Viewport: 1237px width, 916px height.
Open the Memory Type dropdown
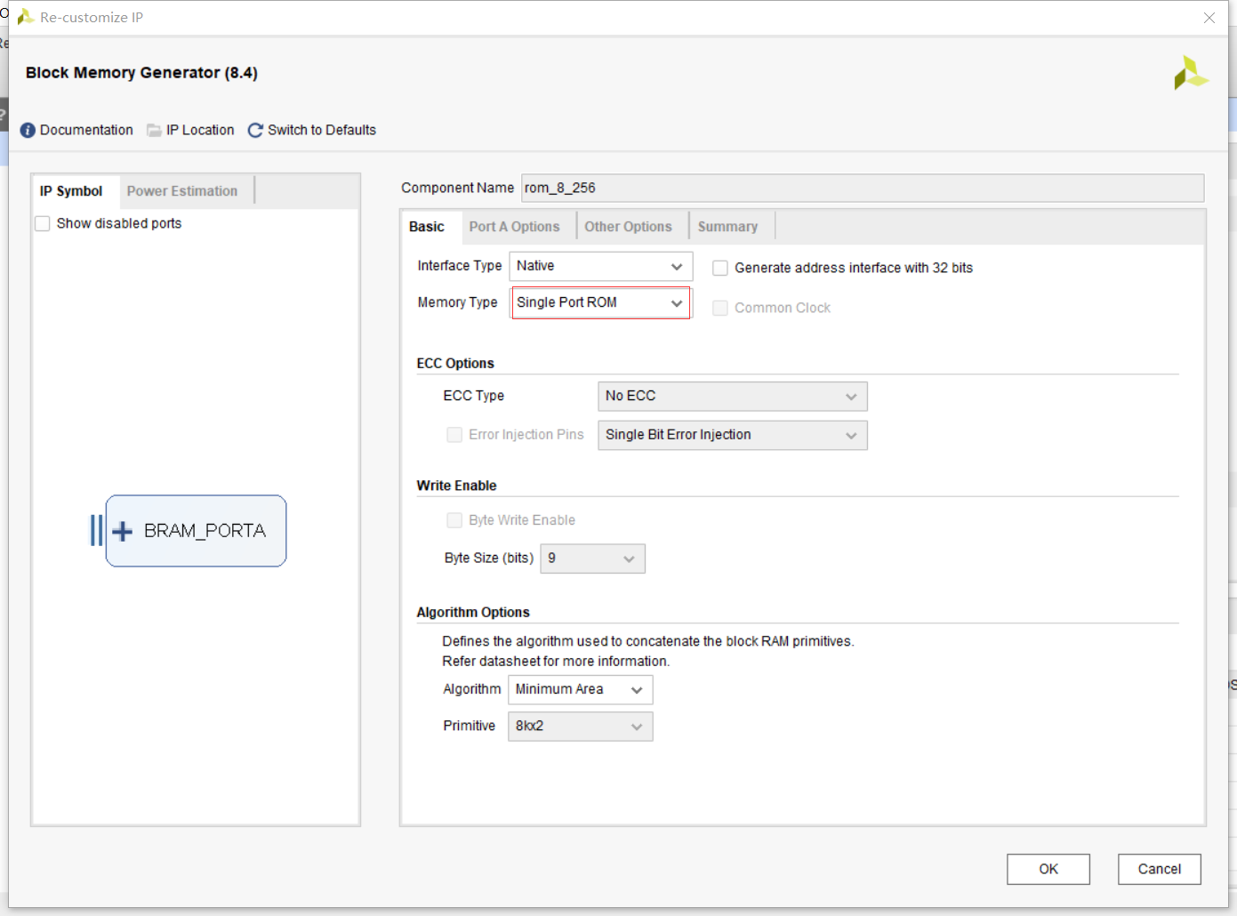coord(600,302)
